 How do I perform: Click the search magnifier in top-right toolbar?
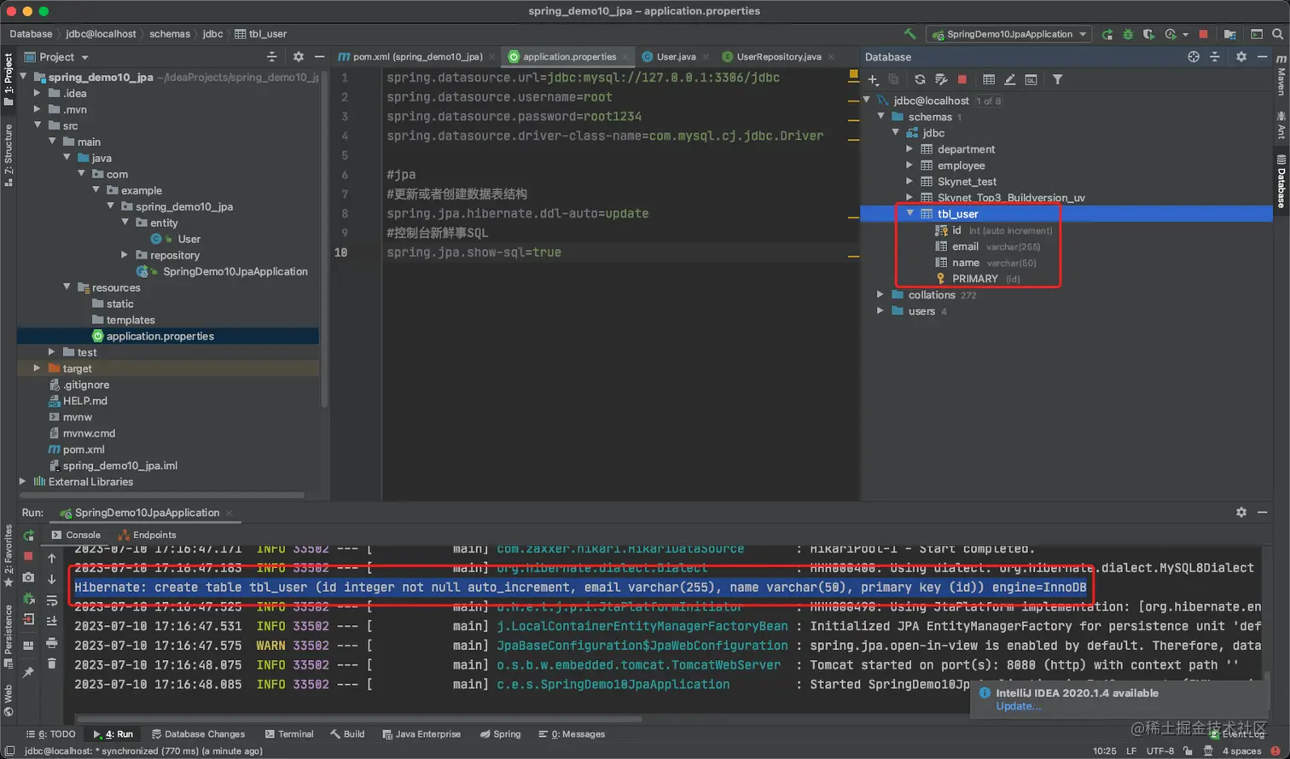click(x=1277, y=34)
